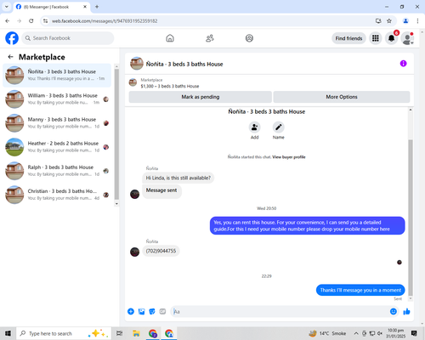Open Christian 3 beds 3 baths chat

point(57,195)
